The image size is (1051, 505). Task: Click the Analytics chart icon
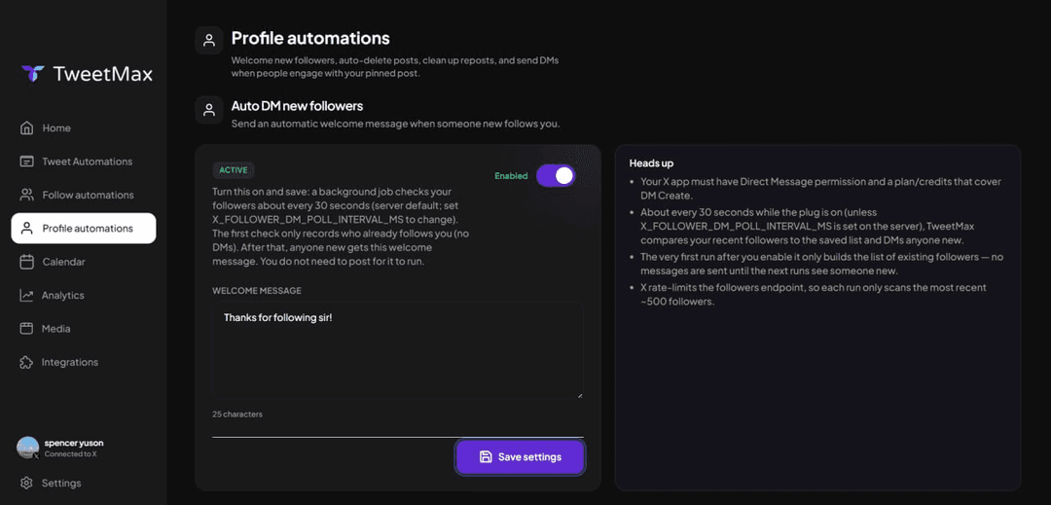pyautogui.click(x=27, y=296)
